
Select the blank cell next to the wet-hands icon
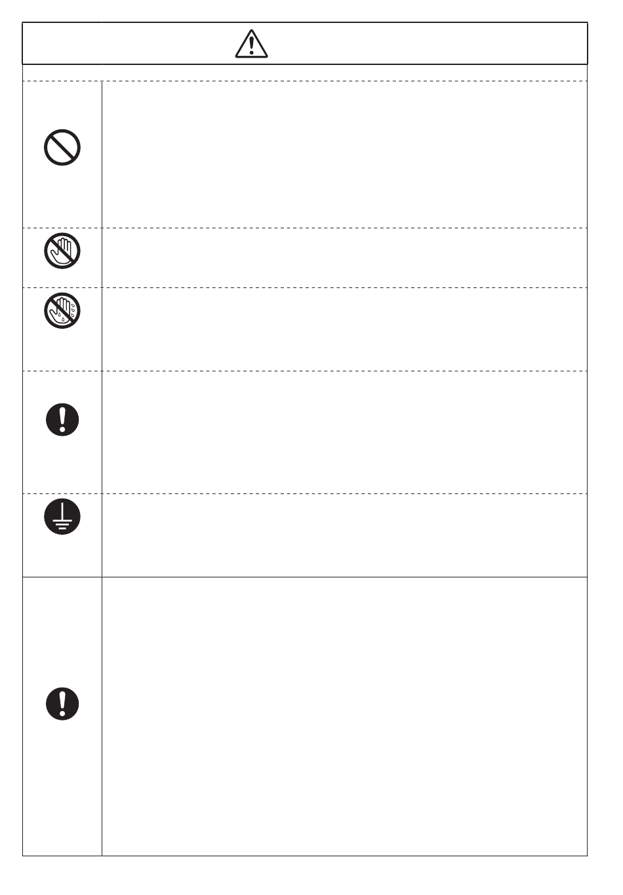(x=344, y=329)
